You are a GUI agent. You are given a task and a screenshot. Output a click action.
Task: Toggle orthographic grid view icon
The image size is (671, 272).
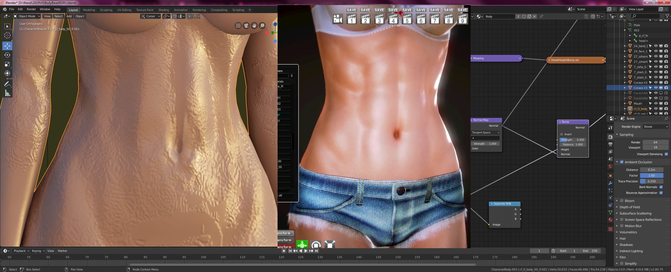pos(238,26)
